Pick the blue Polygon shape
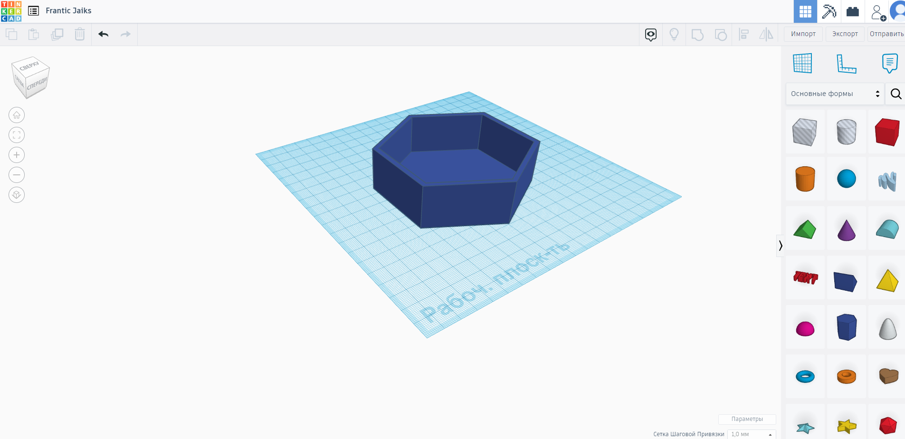 point(846,327)
